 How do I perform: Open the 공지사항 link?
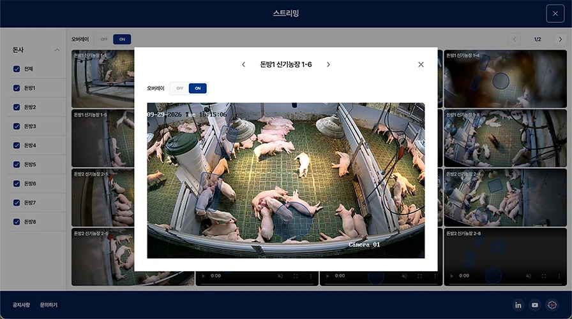(21, 305)
